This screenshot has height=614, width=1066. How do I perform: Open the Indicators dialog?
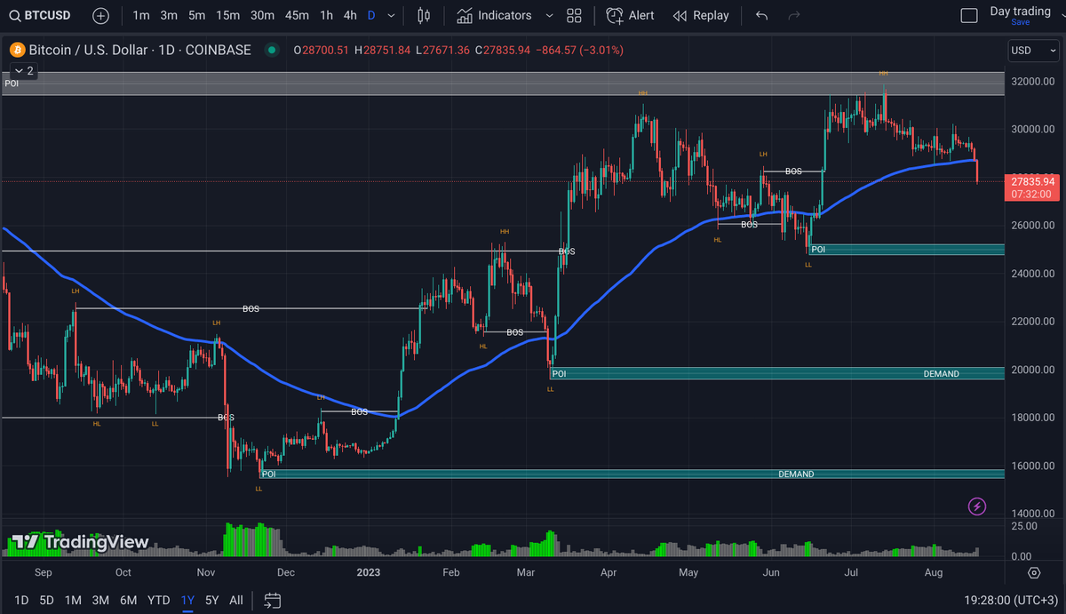click(x=494, y=15)
